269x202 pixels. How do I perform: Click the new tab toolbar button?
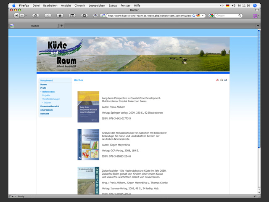(x=72, y=16)
